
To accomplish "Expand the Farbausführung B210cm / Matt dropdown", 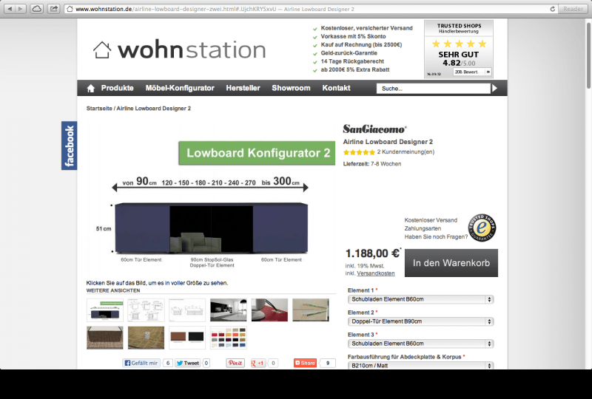I will point(420,365).
